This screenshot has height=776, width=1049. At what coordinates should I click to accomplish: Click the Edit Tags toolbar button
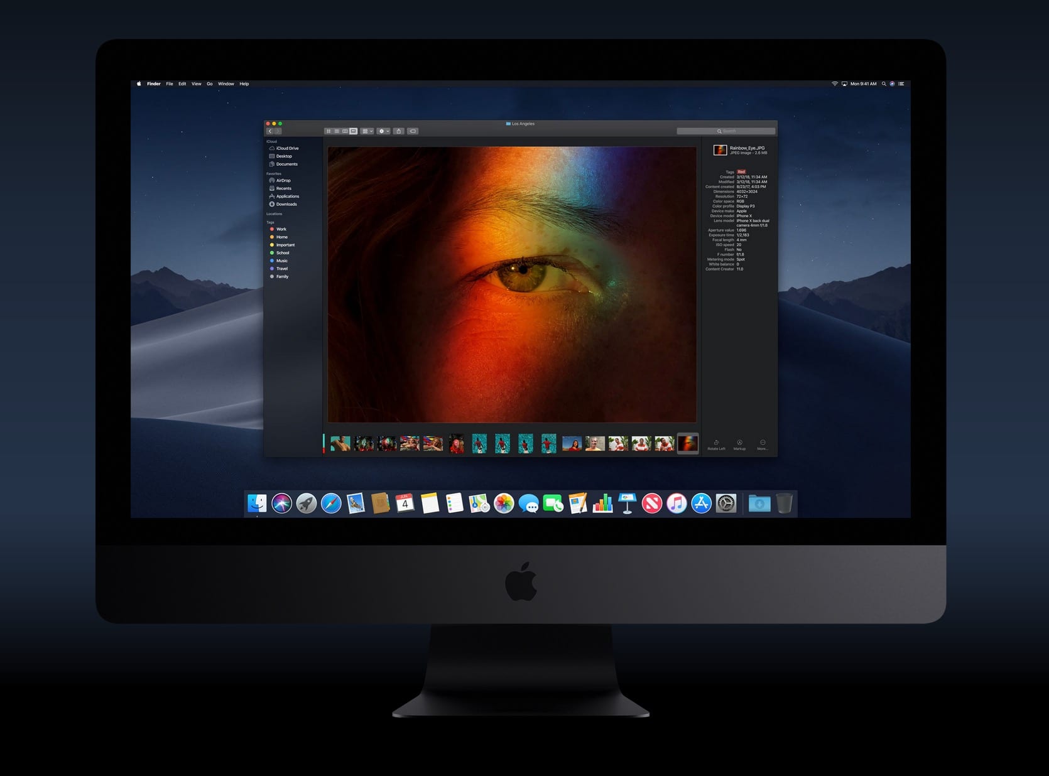click(x=413, y=131)
